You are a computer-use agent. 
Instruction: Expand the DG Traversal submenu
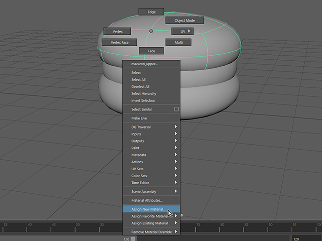click(151, 127)
